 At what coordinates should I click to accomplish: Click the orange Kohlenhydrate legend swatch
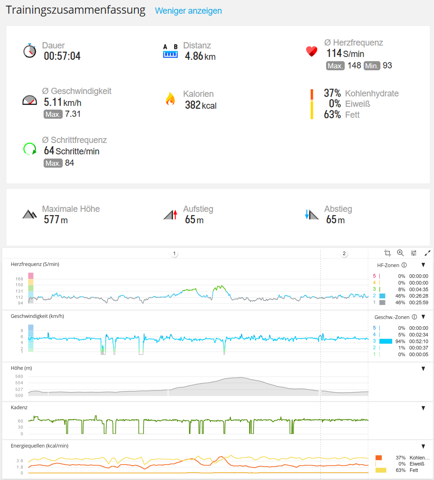click(x=378, y=458)
